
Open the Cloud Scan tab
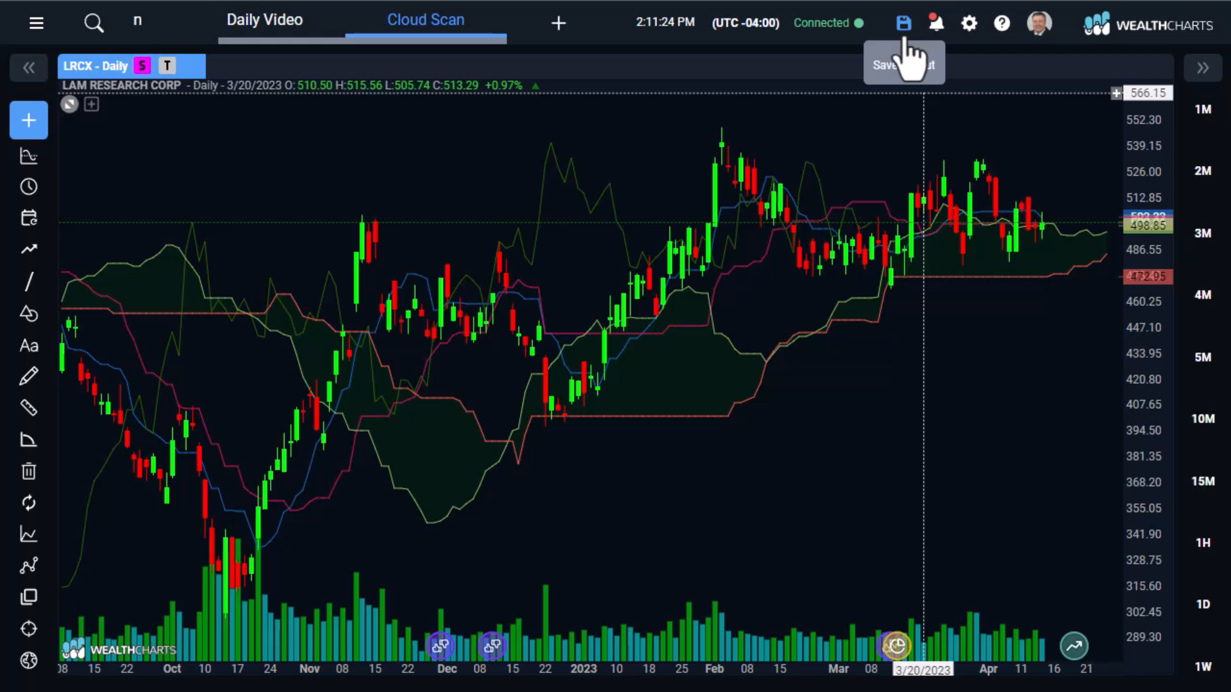pos(425,20)
